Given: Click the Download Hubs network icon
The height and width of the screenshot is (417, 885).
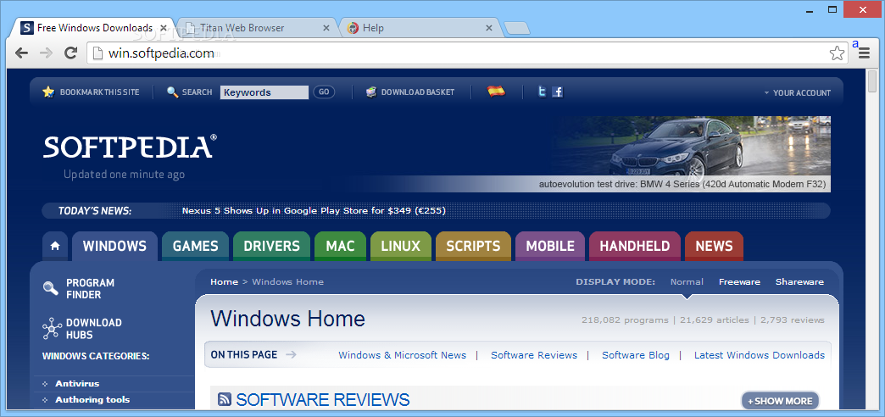Looking at the screenshot, I should point(52,328).
